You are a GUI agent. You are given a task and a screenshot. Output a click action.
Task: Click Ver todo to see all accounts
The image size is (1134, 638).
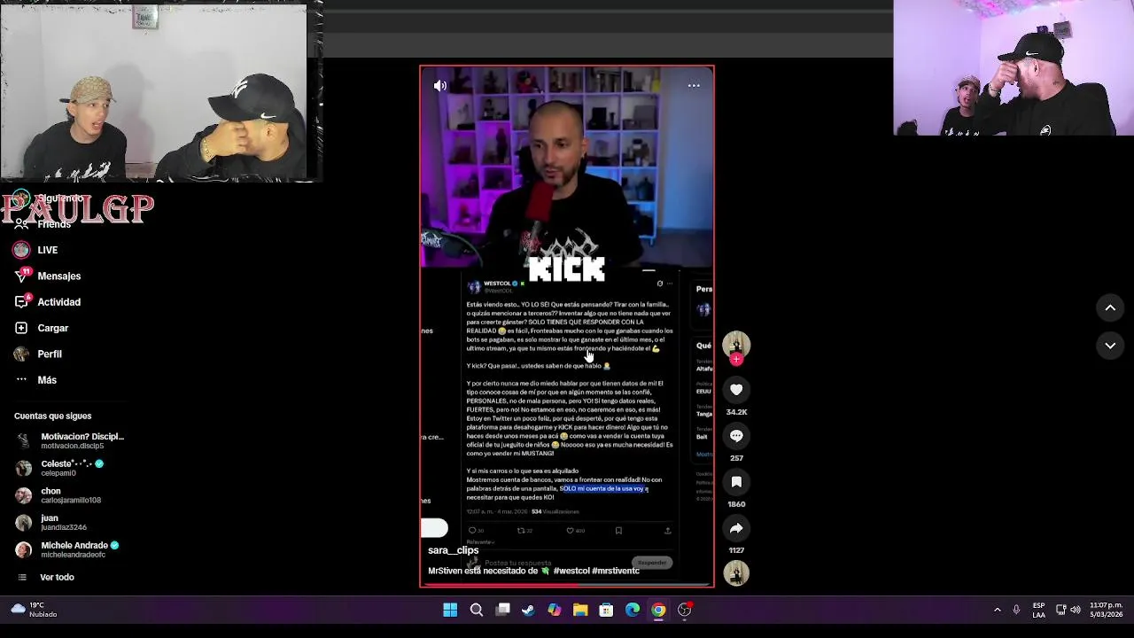tap(57, 577)
